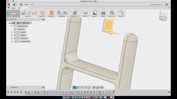The width and height of the screenshot is (177, 99).
Task: Open the ASSEMBLE dropdown menu
Action: pos(62,16)
